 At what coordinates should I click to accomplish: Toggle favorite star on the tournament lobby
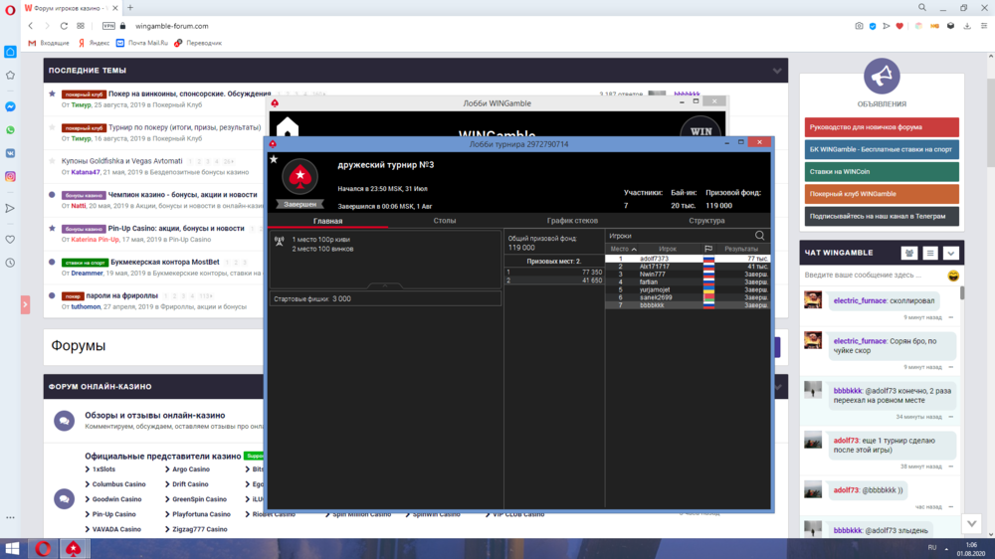pos(274,159)
